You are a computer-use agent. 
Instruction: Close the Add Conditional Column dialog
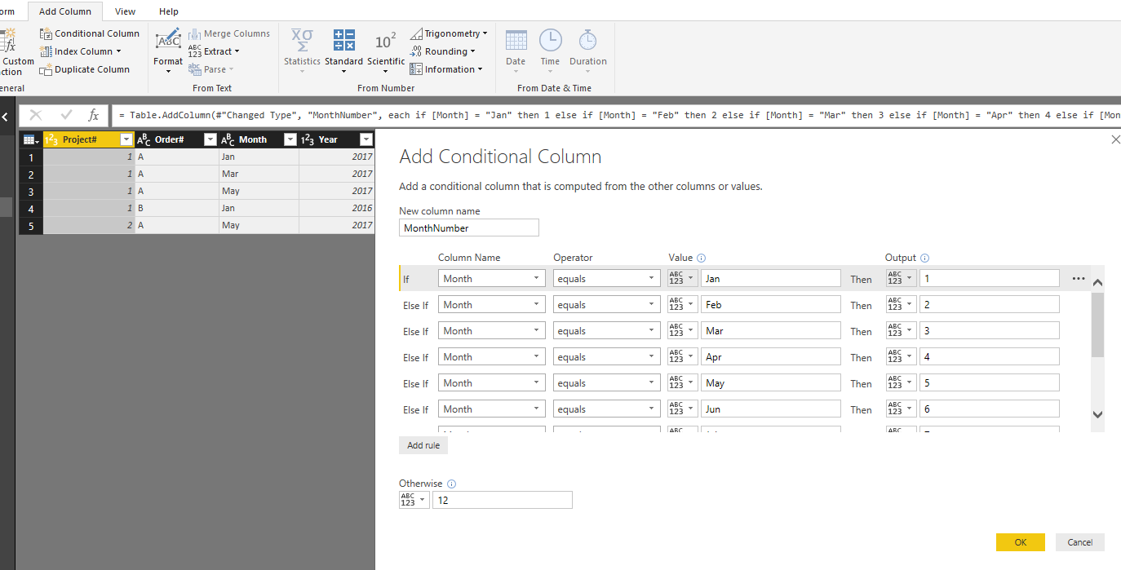click(x=1115, y=140)
